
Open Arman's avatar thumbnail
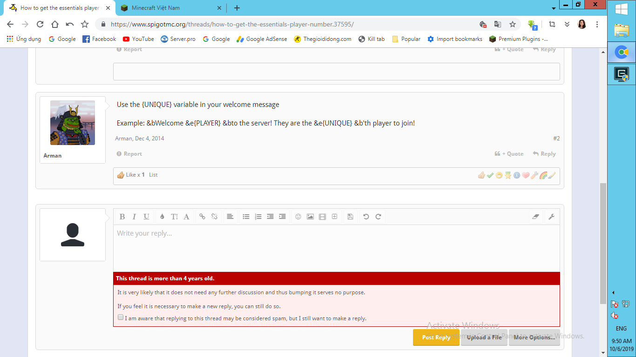[x=73, y=123]
